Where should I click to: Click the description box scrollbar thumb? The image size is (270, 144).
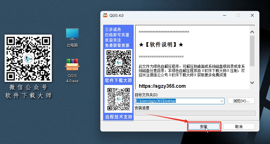[x=252, y=51]
